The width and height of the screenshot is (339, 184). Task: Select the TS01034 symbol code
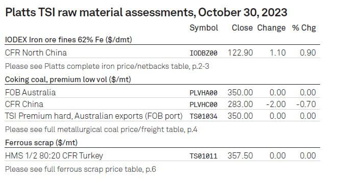click(x=203, y=116)
